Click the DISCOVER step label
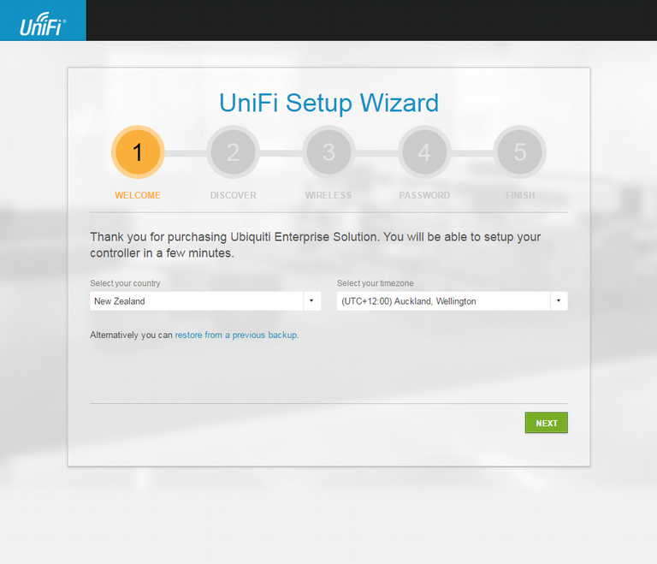This screenshot has width=657, height=564. [x=233, y=195]
